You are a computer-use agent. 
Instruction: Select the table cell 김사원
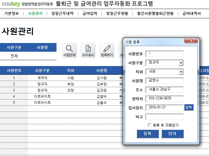pyautogui.click(x=102, y=78)
